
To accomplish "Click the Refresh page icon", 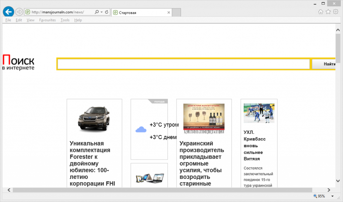I will click(107, 12).
